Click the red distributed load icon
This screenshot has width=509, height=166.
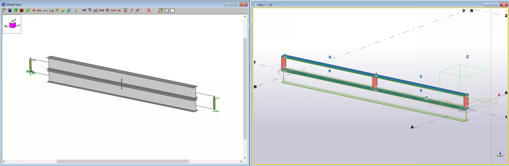tap(39, 11)
